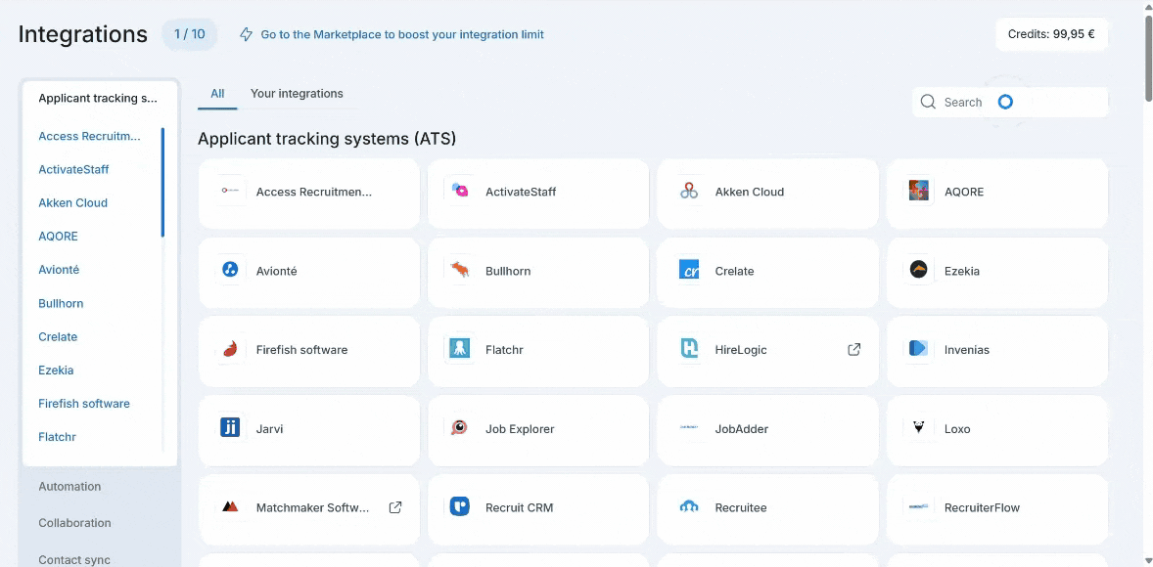Focus the Search input field
1153x567 pixels.
click(x=1010, y=102)
